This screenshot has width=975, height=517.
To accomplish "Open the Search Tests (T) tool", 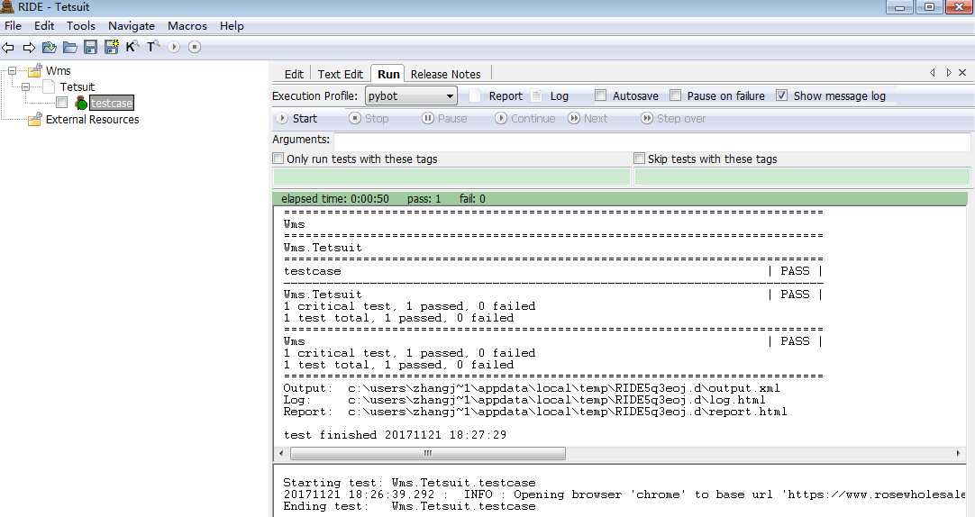I will pos(153,47).
